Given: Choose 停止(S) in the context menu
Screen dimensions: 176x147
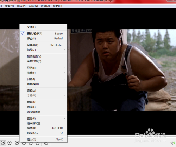Looking at the screenshot, I should click(43, 38).
